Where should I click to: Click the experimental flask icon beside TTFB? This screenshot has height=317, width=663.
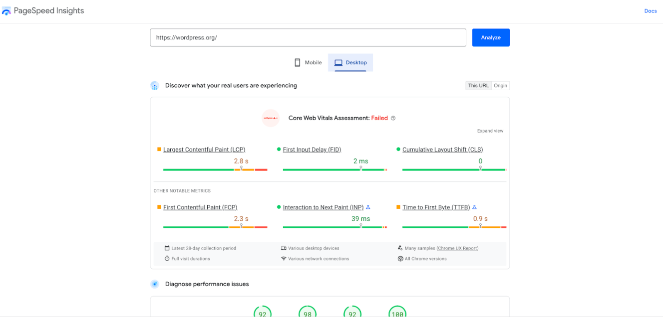(x=475, y=207)
